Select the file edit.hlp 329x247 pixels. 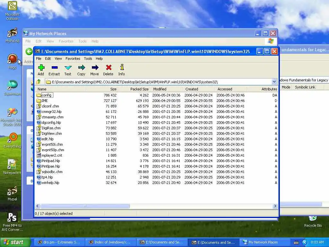(48, 139)
